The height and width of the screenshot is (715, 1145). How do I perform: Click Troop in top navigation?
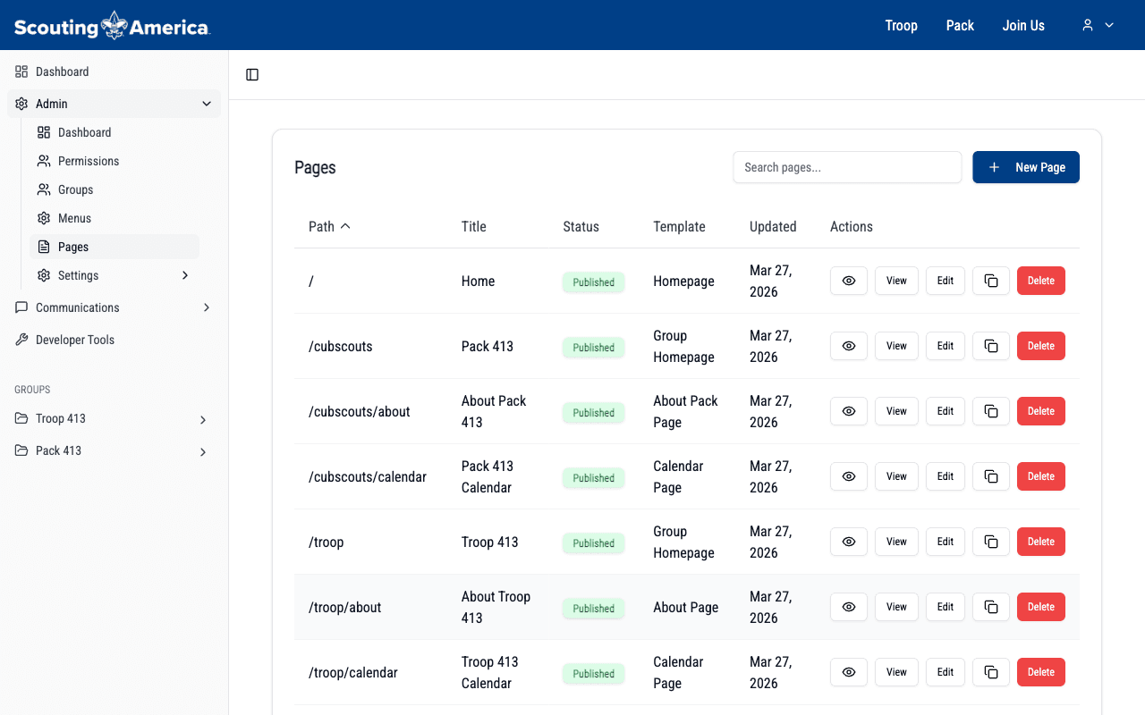tap(902, 25)
